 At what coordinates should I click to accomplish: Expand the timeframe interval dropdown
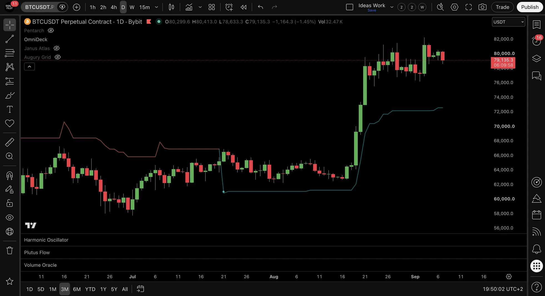click(157, 7)
